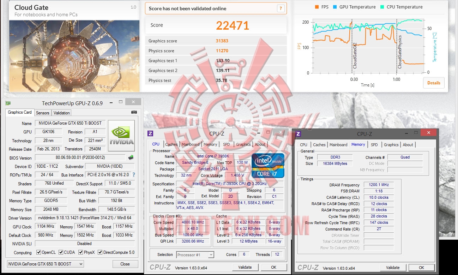The height and width of the screenshot is (275, 458).
Task: Click the Physics score value 11270
Action: (x=222, y=51)
